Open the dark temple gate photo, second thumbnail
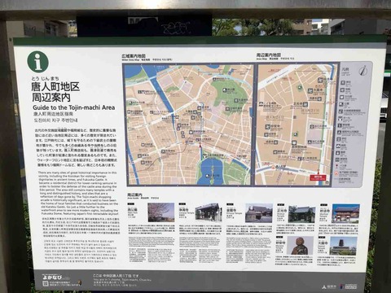391x293 pixels. tap(209, 212)
